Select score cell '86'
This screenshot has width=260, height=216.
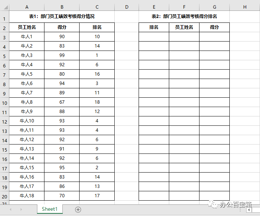[x=62, y=186]
